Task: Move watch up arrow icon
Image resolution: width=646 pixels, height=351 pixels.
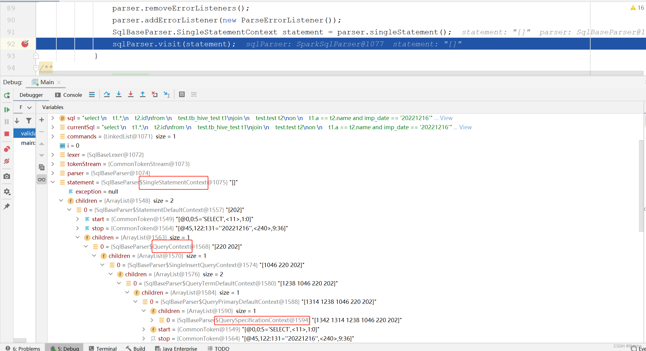Action: click(42, 144)
